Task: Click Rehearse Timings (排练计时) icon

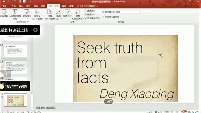Action: click(67, 12)
